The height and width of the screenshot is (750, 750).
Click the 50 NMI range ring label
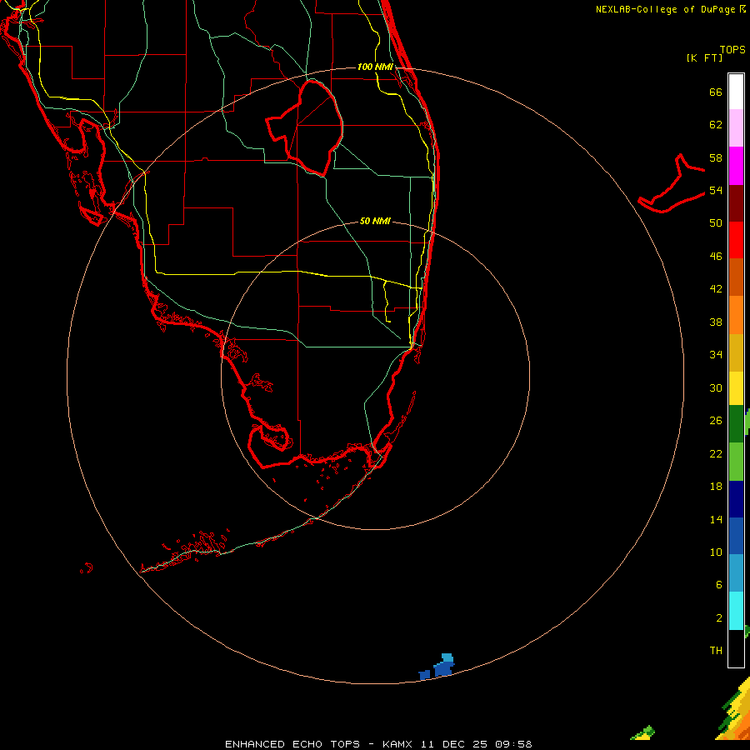pos(375,221)
